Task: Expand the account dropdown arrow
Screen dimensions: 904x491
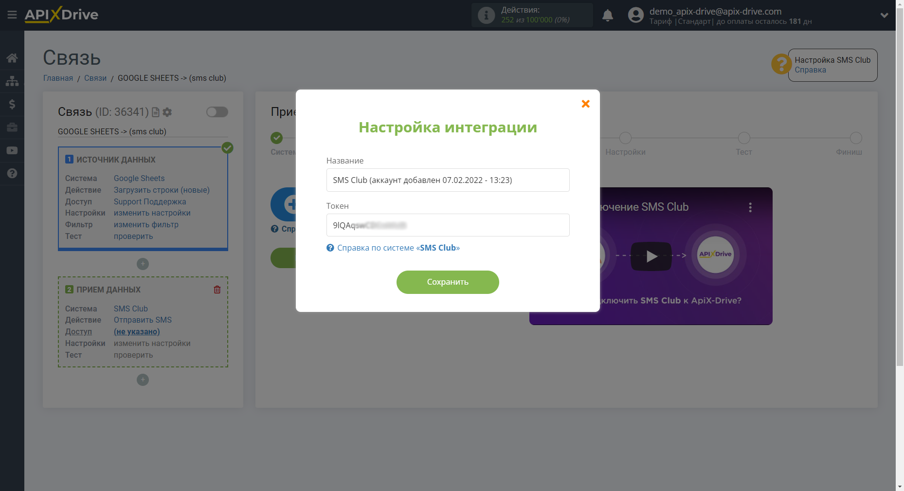Action: pyautogui.click(x=885, y=15)
